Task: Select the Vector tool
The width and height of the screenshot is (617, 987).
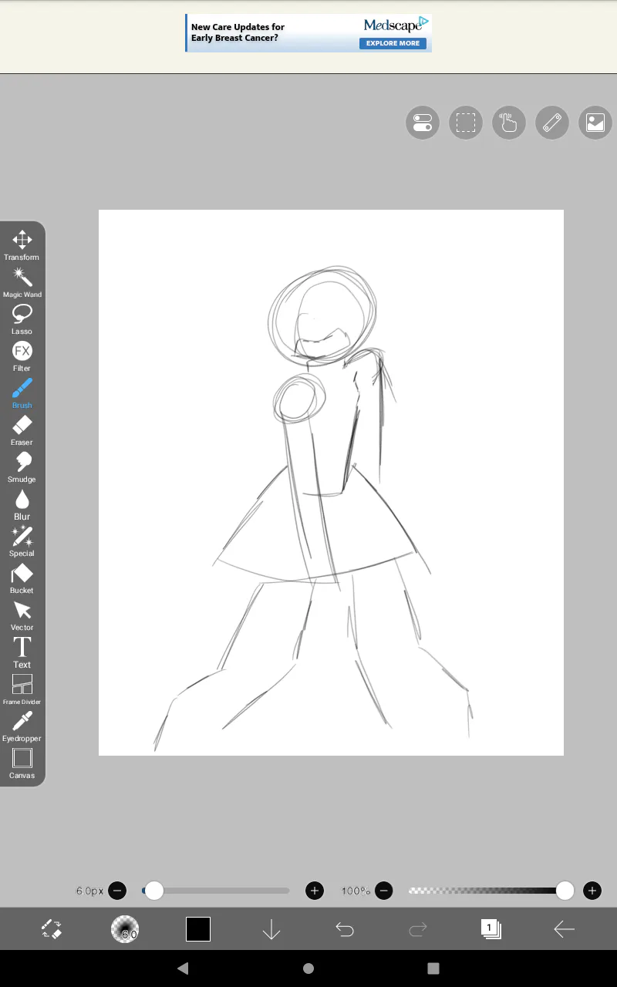Action: pyautogui.click(x=22, y=615)
